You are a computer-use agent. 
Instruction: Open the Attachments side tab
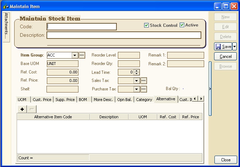[6, 27]
